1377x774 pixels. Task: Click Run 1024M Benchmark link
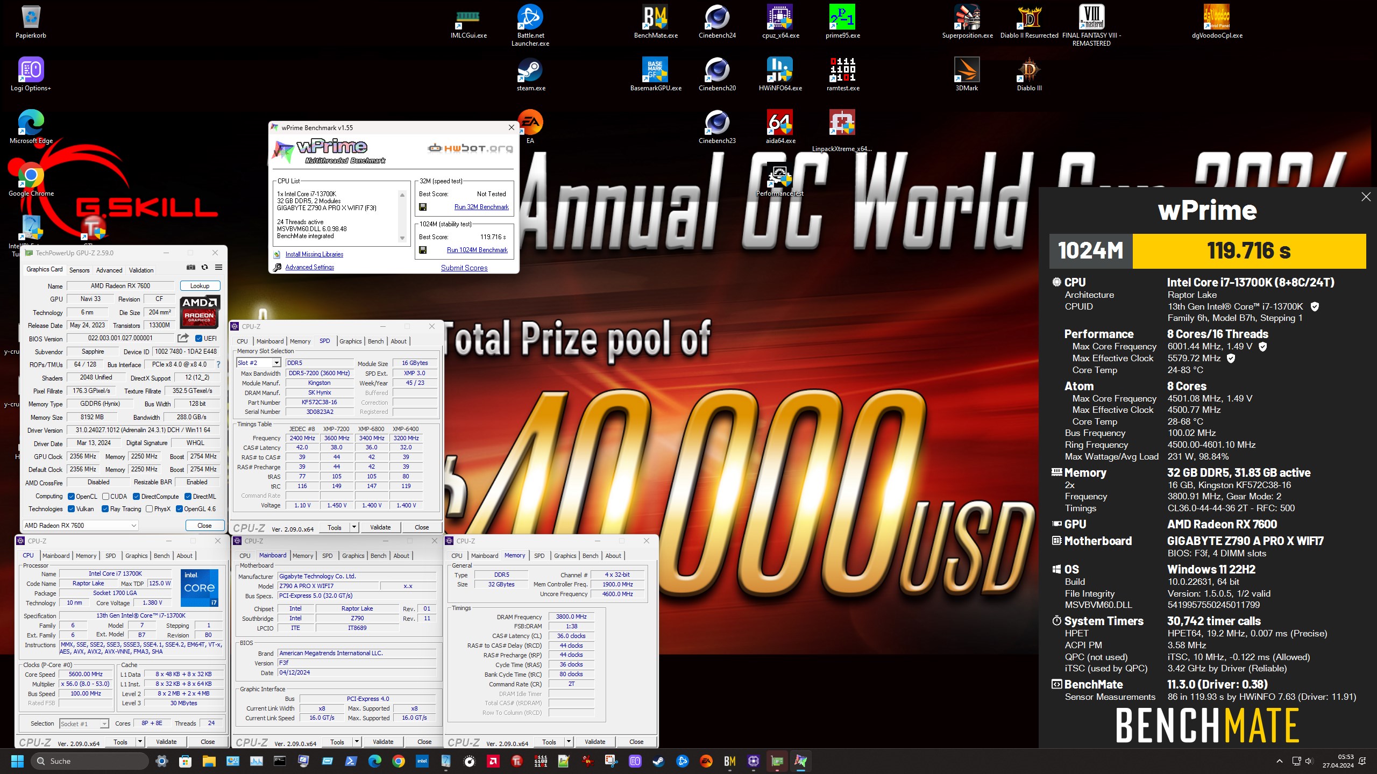tap(477, 250)
